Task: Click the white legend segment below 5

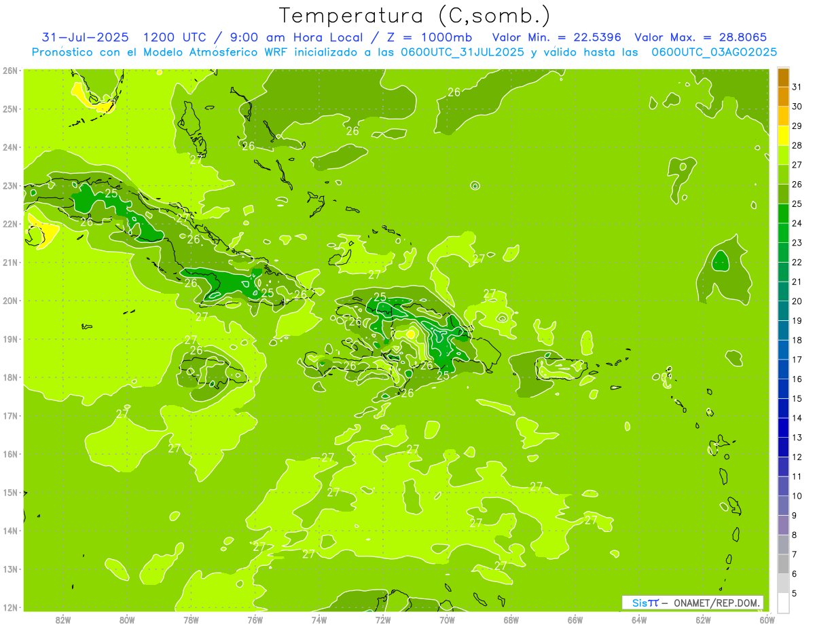Action: click(783, 603)
